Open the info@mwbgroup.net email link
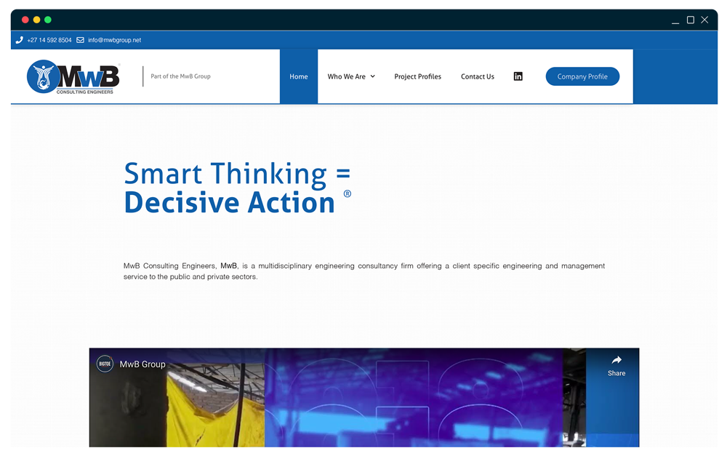The height and width of the screenshot is (456, 727). point(114,40)
